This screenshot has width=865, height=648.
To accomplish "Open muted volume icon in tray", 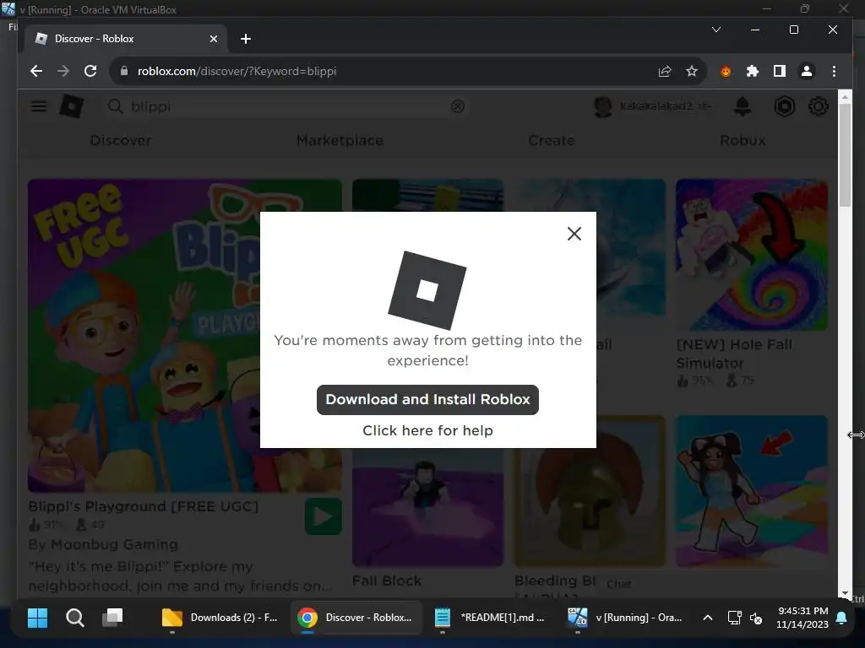I will coord(756,618).
